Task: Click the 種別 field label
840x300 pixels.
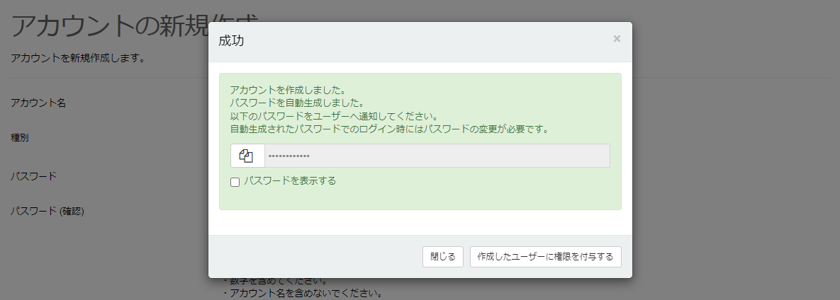Action: click(x=20, y=137)
